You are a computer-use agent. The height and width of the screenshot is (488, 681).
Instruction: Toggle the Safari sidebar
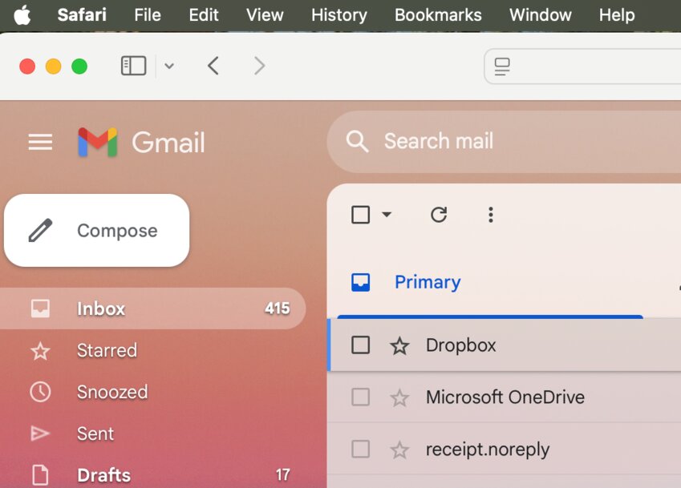point(133,66)
